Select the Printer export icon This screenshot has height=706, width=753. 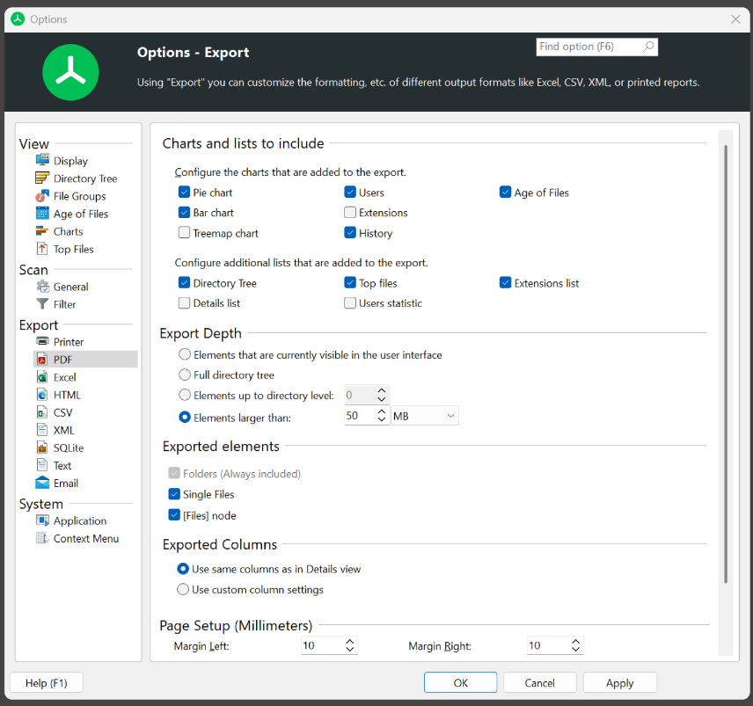(x=42, y=342)
